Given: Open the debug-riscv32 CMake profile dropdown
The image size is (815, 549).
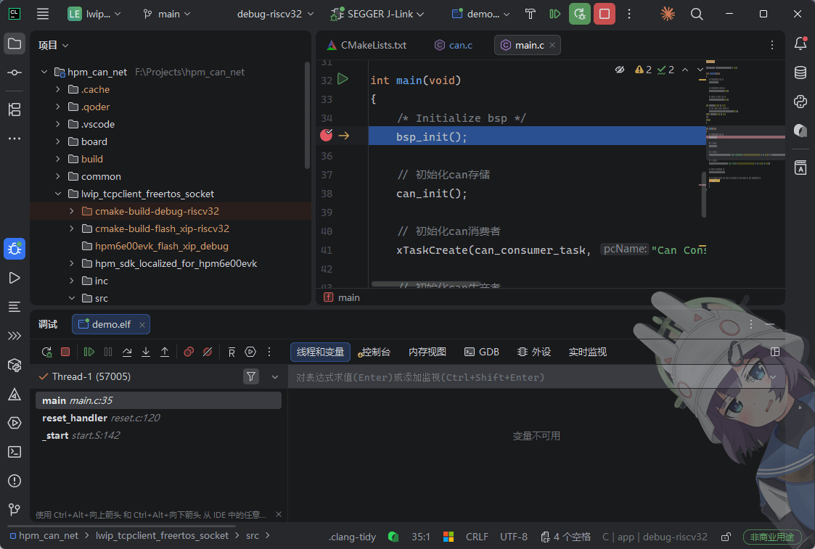Looking at the screenshot, I should coord(275,14).
